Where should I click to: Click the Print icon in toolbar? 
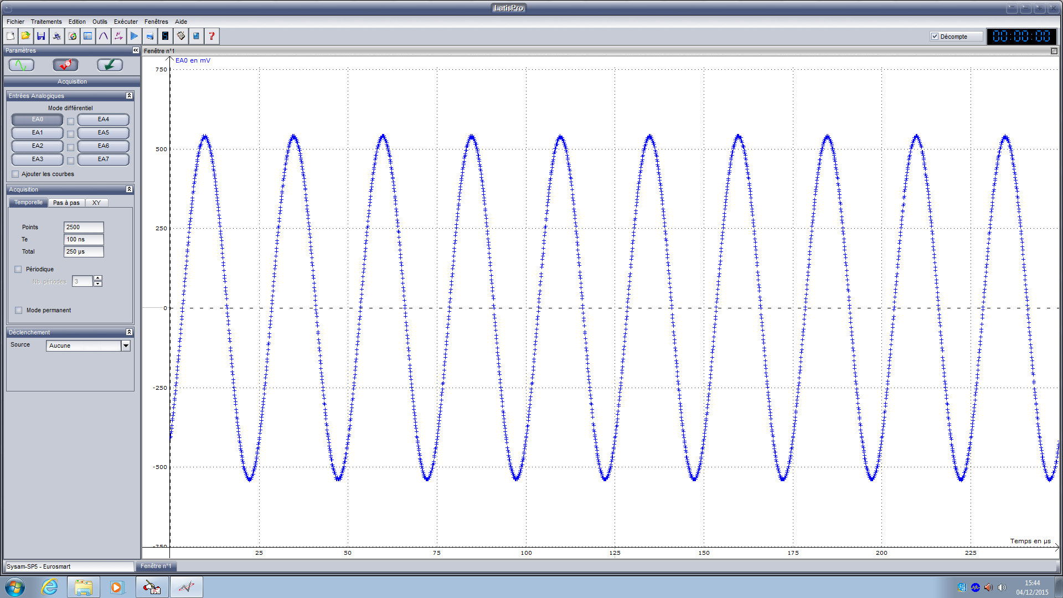pyautogui.click(x=56, y=36)
